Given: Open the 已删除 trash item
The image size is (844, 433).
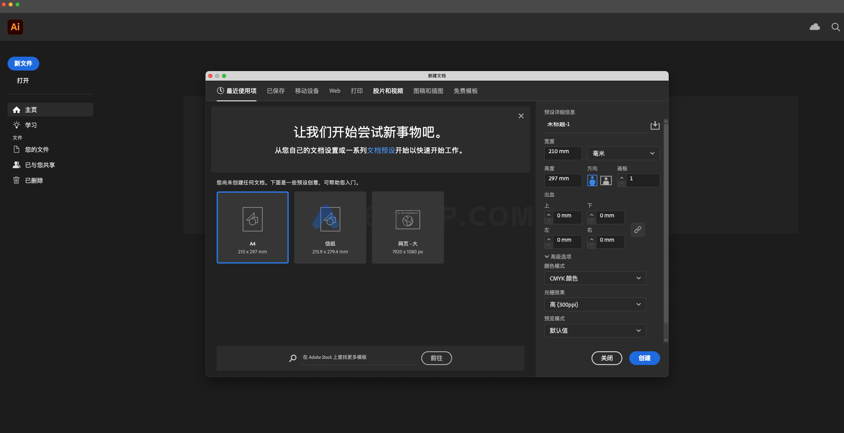Looking at the screenshot, I should click(50, 180).
